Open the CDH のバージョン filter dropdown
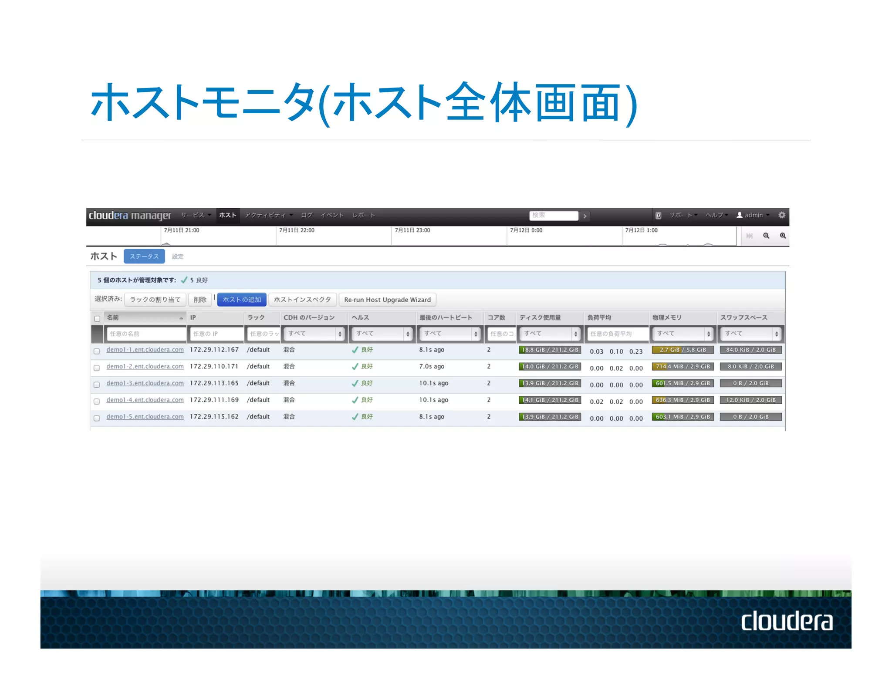Image resolution: width=892 pixels, height=689 pixels. tap(314, 334)
